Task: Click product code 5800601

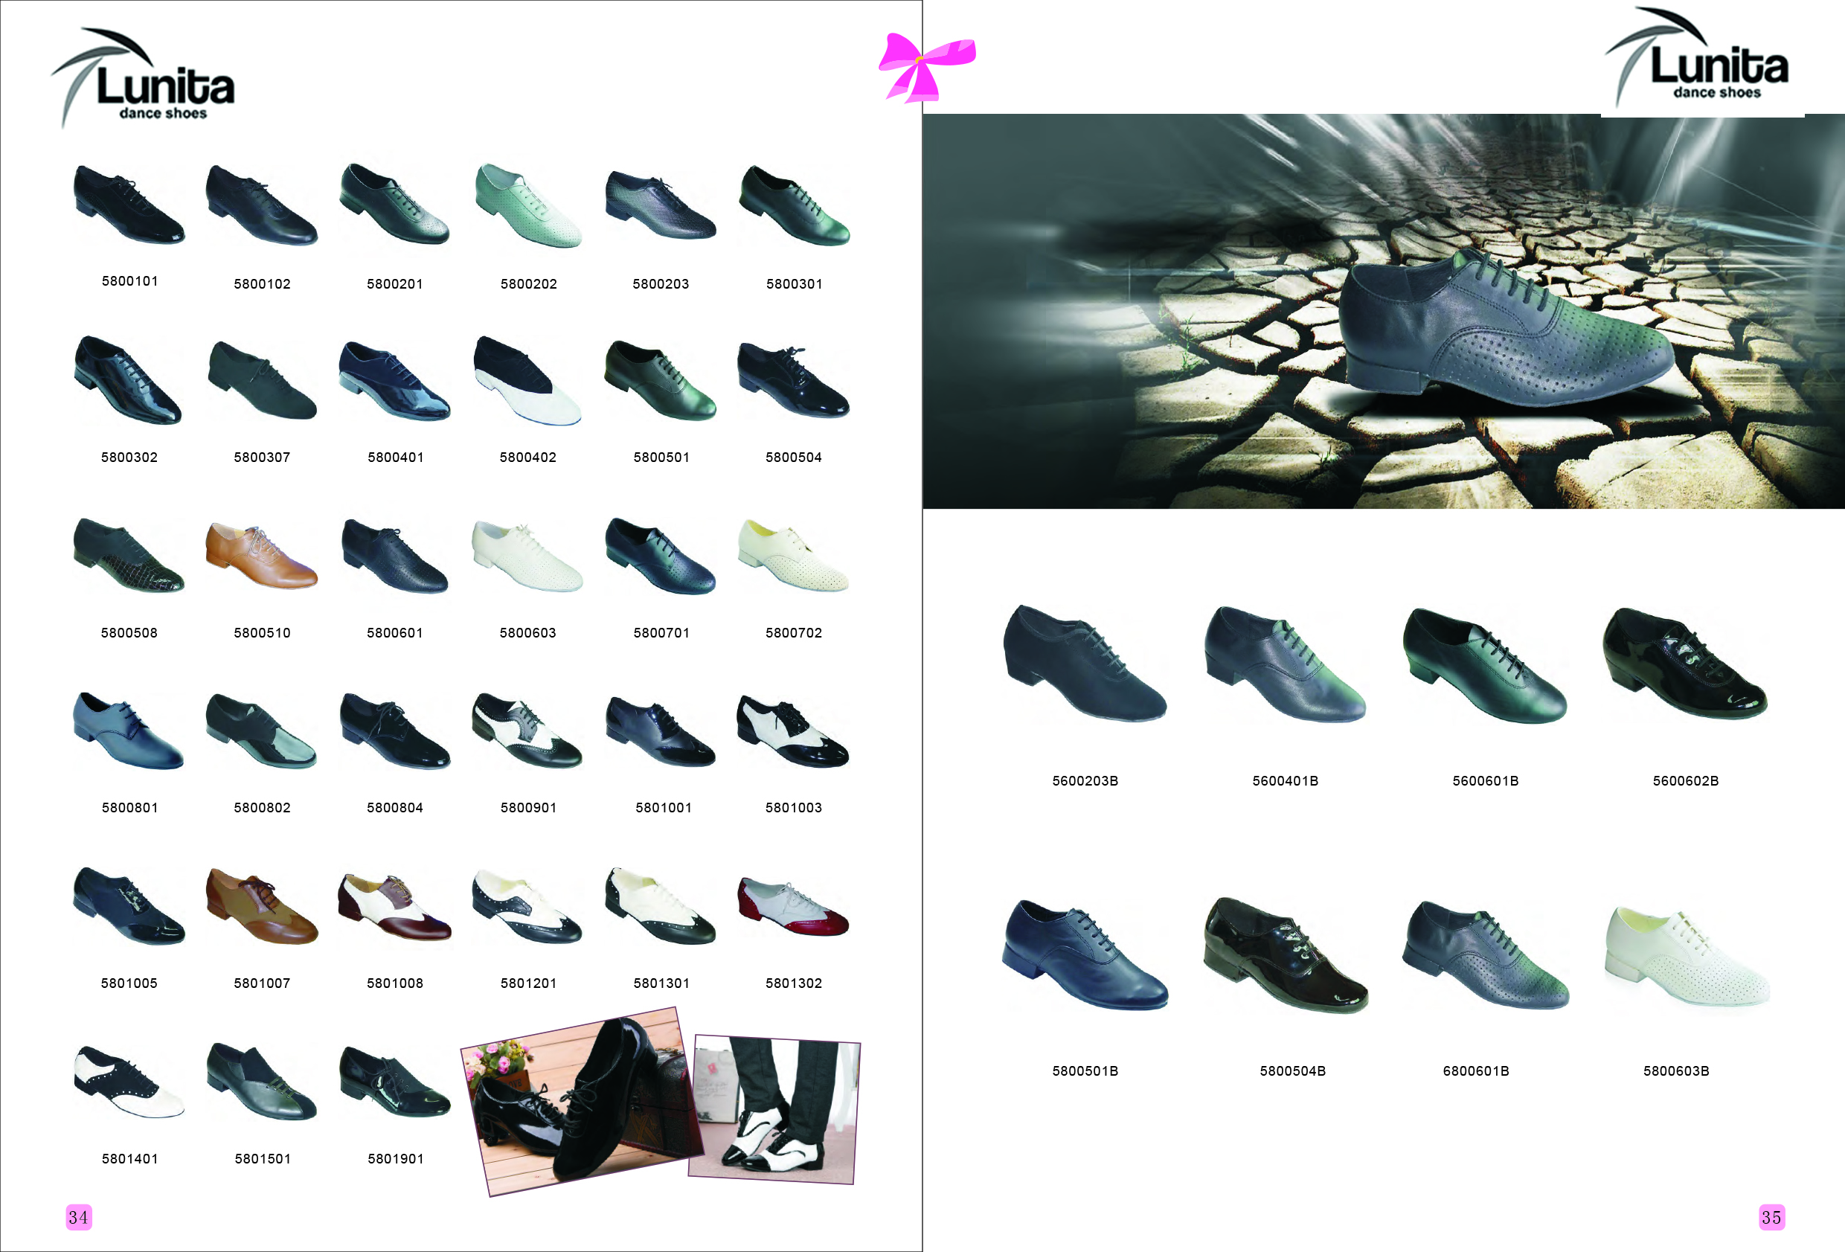Action: pyautogui.click(x=394, y=633)
